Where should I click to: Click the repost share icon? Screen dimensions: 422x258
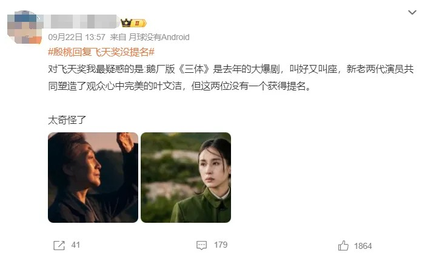coord(59,245)
